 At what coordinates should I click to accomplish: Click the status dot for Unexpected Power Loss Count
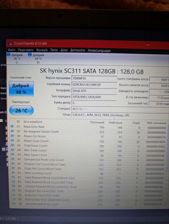point(13,159)
